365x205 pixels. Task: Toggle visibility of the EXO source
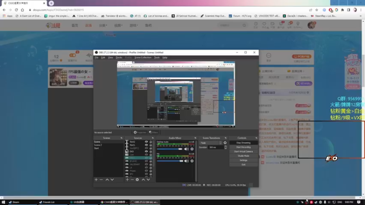pyautogui.click(x=146, y=151)
